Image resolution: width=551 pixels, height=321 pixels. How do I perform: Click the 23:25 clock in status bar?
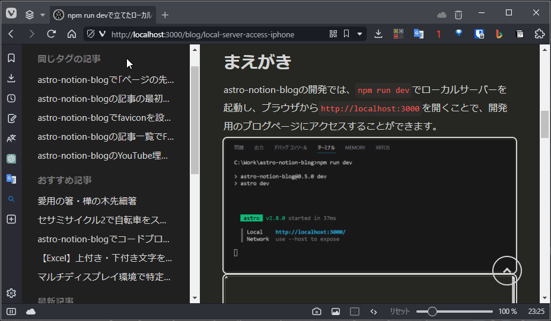pyautogui.click(x=536, y=312)
